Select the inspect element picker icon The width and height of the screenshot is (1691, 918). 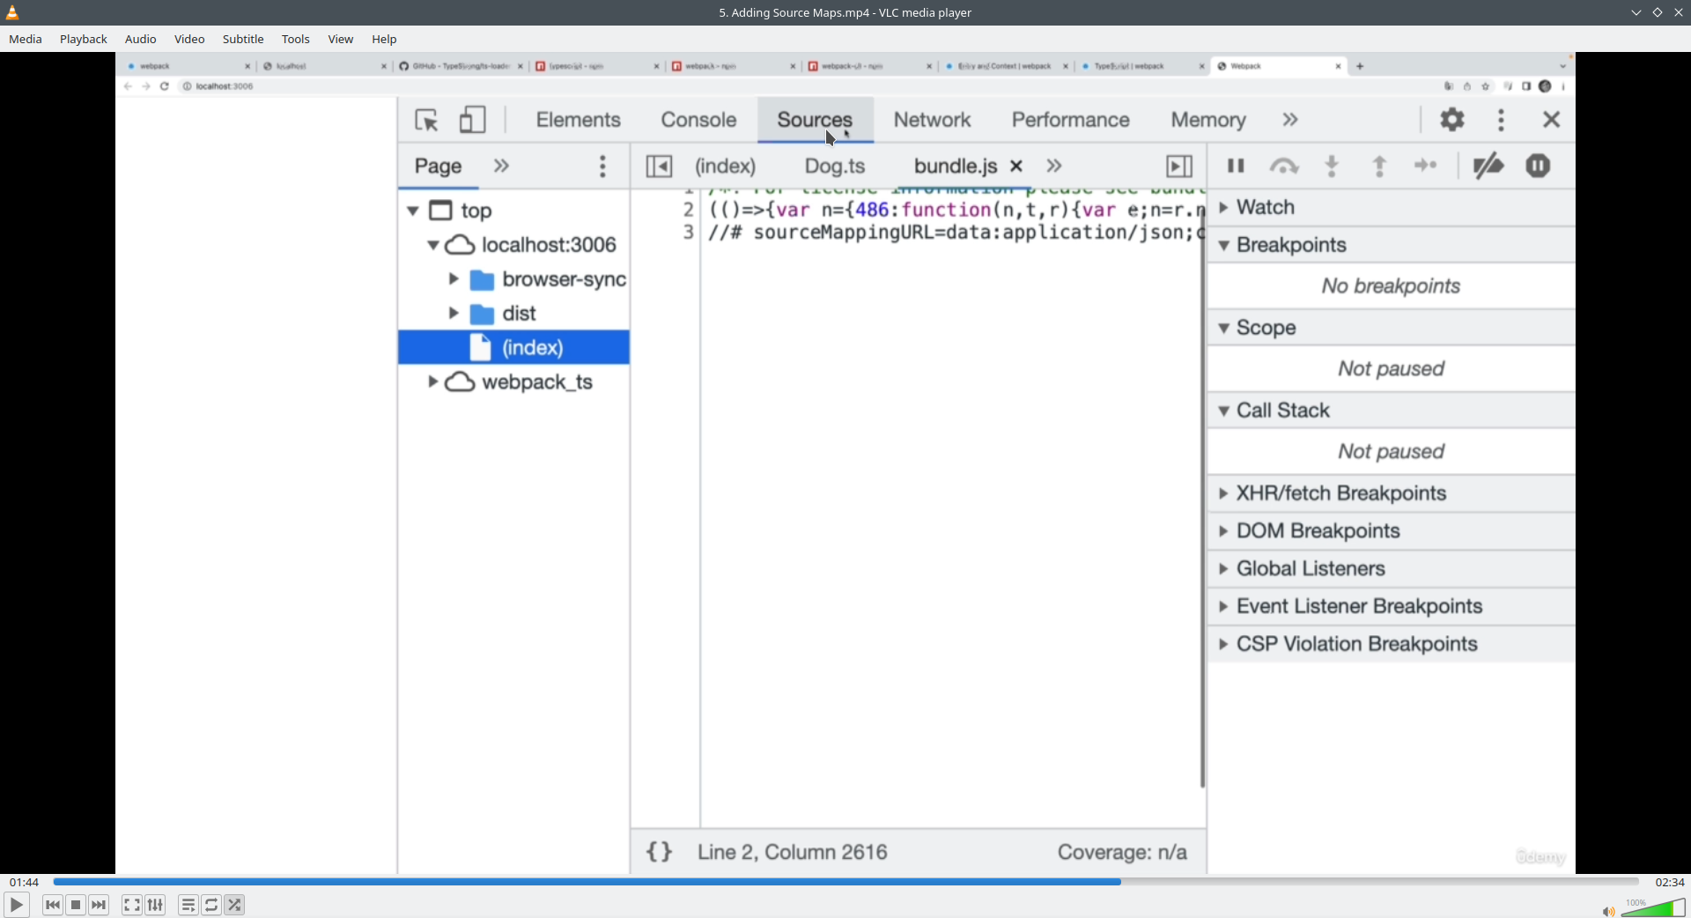(427, 120)
